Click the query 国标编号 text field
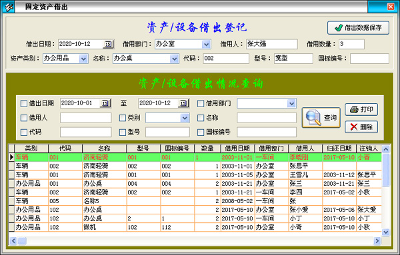 coord(267,132)
